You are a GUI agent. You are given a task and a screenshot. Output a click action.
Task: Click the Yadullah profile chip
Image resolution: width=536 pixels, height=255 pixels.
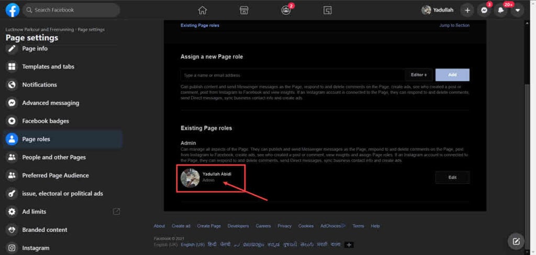438,10
